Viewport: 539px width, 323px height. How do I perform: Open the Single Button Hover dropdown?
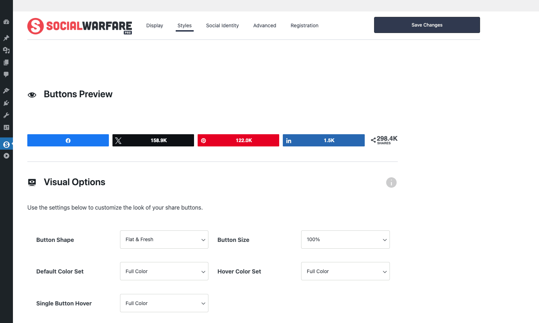[164, 303]
